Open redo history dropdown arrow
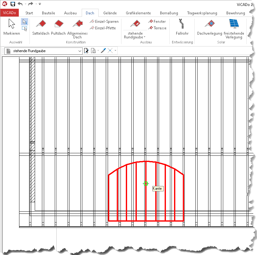Screen dimensions: 257x255 [x=36, y=4]
